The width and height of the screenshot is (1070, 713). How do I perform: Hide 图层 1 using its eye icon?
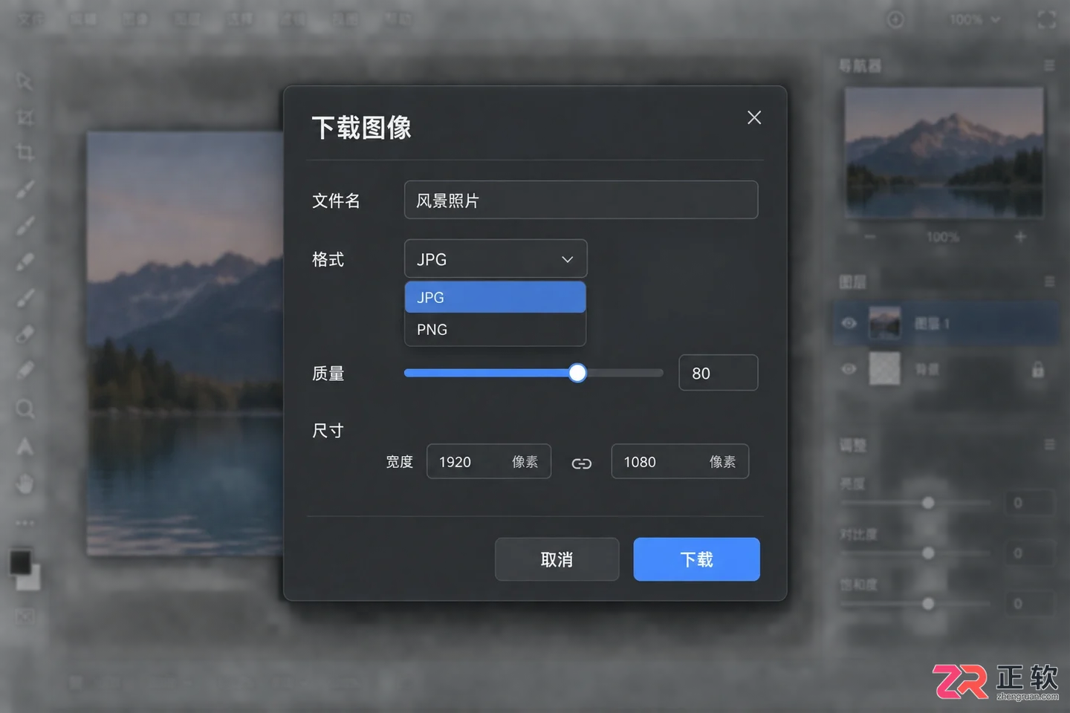849,323
